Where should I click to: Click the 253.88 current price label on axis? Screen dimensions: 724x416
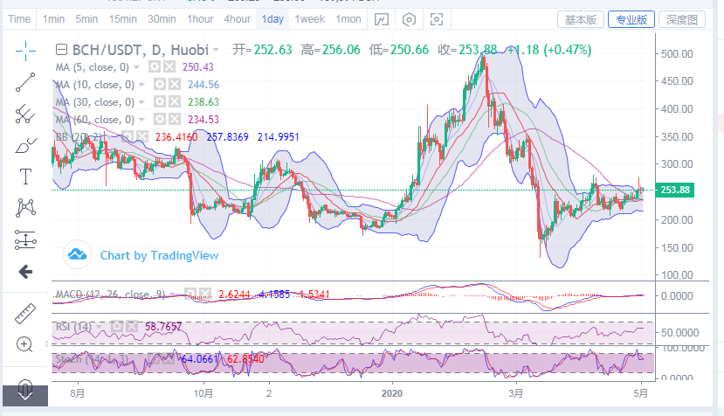675,190
